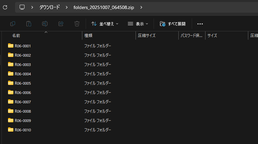Click the Rename icon in toolbar
Viewport: 258px width, 144px height.
pos(45,24)
